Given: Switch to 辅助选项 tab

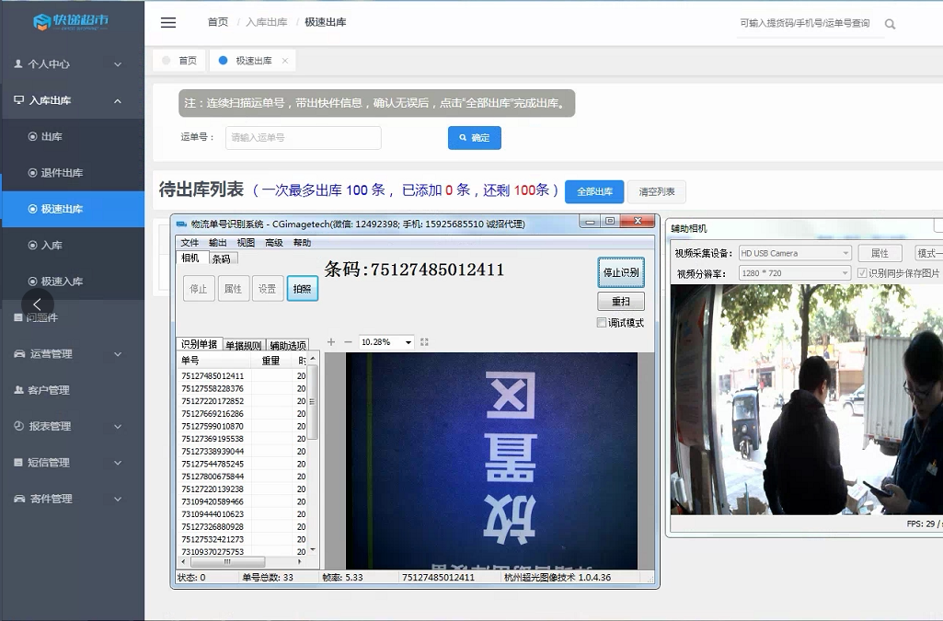Looking at the screenshot, I should point(287,345).
